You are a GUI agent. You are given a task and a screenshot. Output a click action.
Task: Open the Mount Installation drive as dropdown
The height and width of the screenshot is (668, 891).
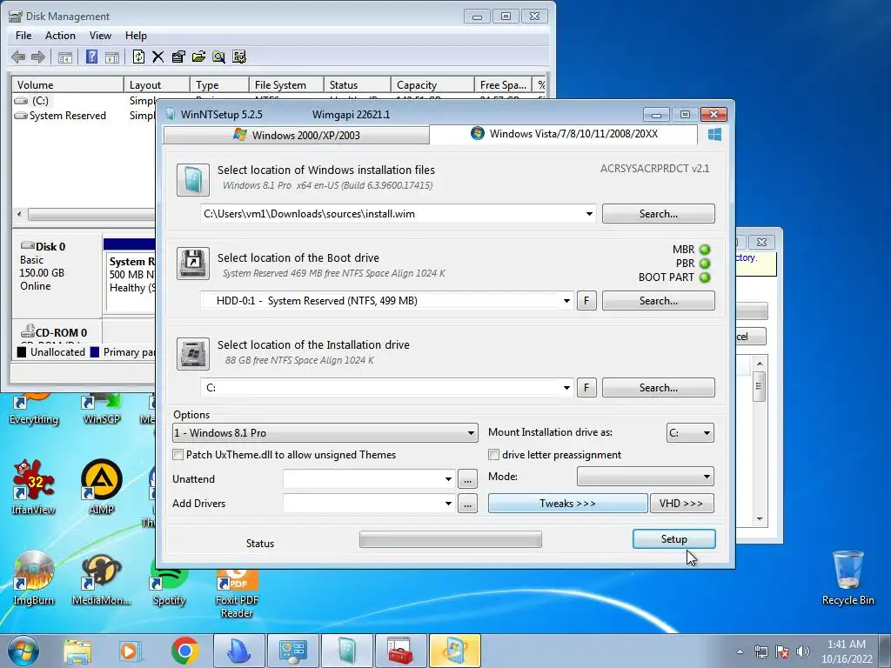[690, 433]
